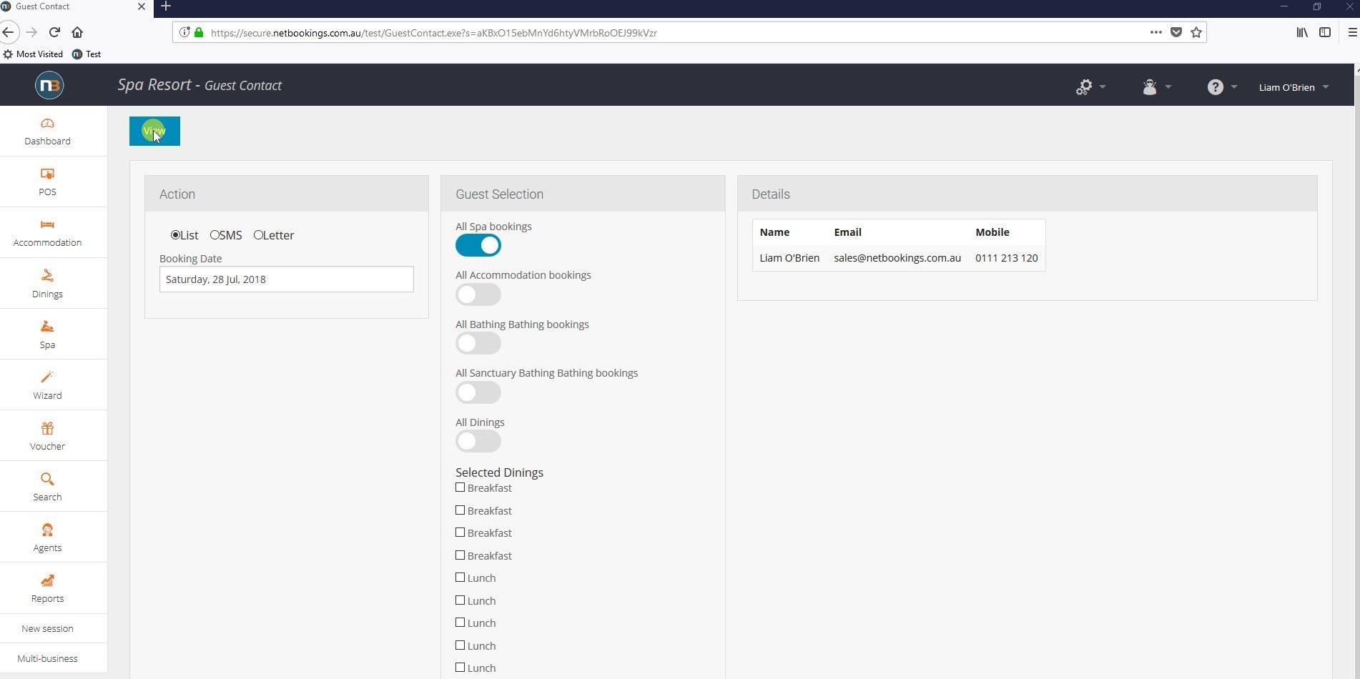1360x679 pixels.
Task: Open page actions three-dots menu
Action: click(x=1155, y=32)
